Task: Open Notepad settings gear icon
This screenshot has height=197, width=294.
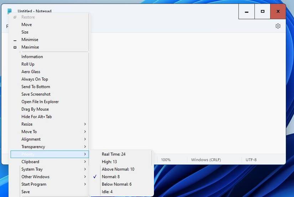Action: click(278, 26)
